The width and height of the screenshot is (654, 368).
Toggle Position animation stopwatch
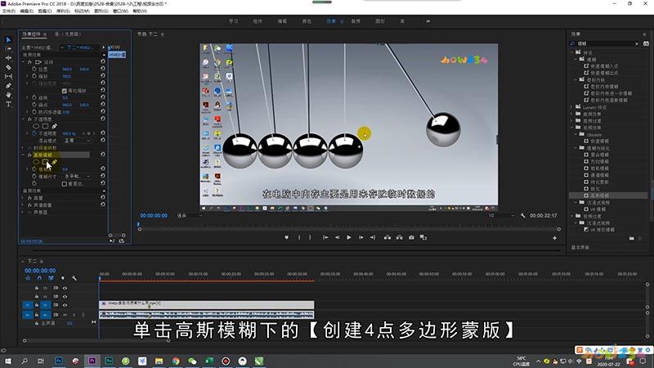point(34,69)
